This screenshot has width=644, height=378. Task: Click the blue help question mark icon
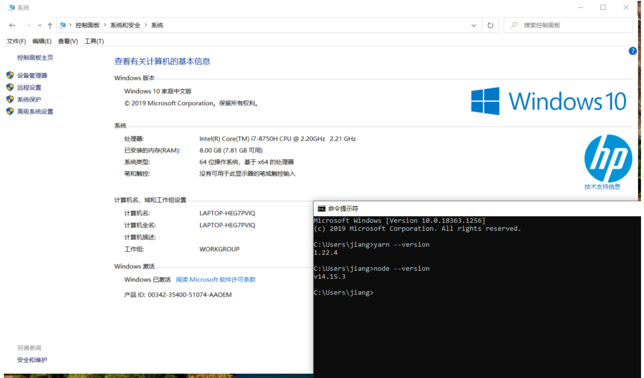click(633, 51)
